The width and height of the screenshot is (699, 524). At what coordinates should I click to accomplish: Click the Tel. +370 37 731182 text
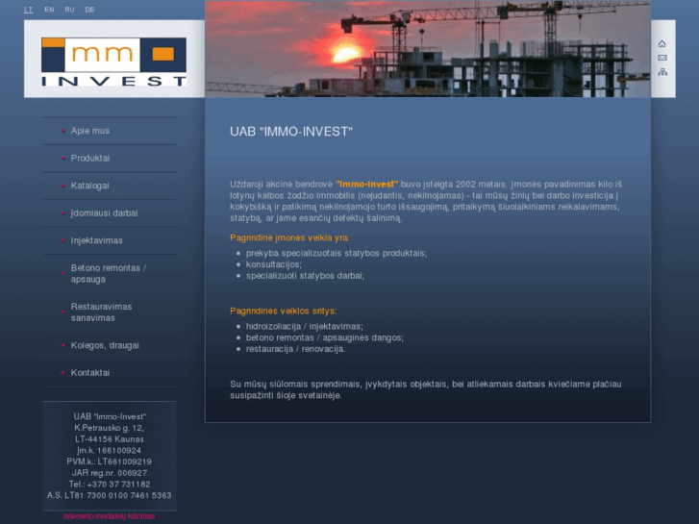110,485
